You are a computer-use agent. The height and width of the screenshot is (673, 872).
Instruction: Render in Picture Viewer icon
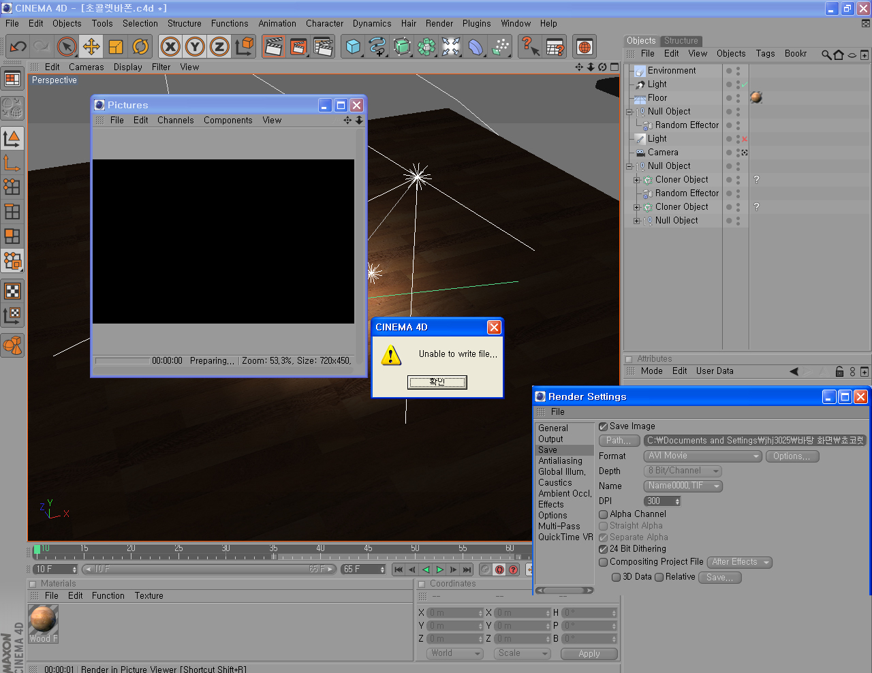coord(298,46)
